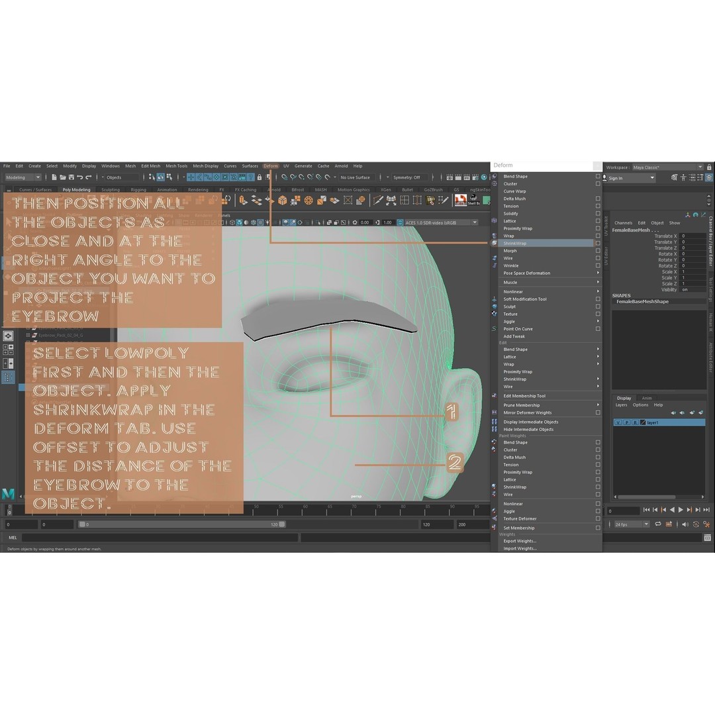Toggle loop playback icon
Image resolution: width=715 pixels, height=715 pixels.
pos(658,524)
